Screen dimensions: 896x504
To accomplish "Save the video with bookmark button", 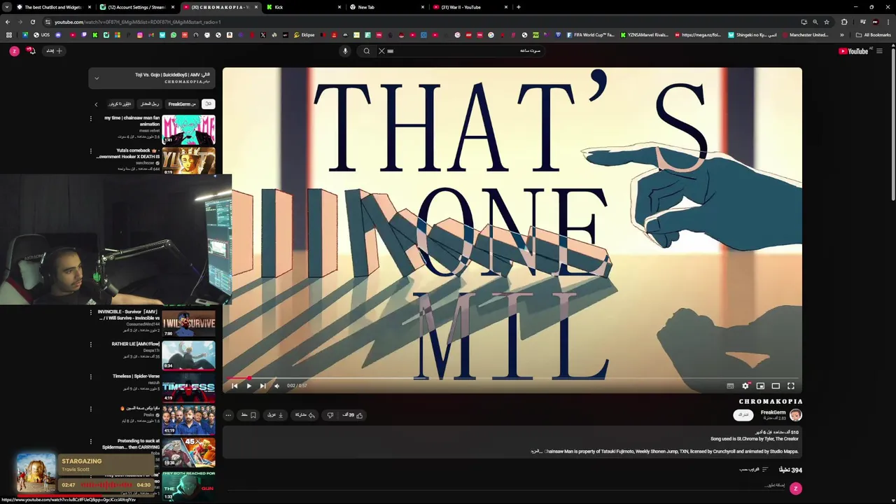I will [248, 415].
